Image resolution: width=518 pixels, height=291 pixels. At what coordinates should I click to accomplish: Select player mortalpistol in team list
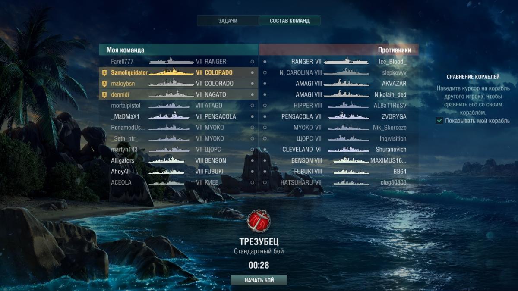coord(179,106)
